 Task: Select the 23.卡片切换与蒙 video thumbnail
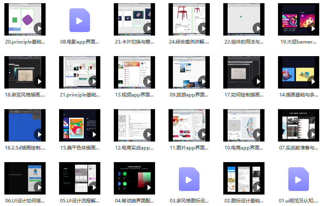tap(134, 20)
